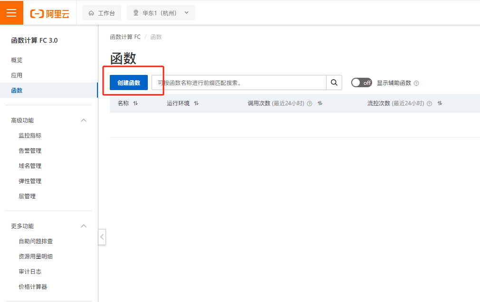Toggle the 显示辅助函数 switch on

coord(361,82)
